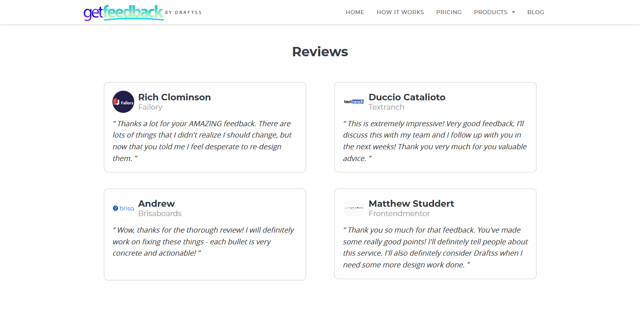This screenshot has width=640, height=318.
Task: Click the getfeedback logo
Action: click(123, 13)
